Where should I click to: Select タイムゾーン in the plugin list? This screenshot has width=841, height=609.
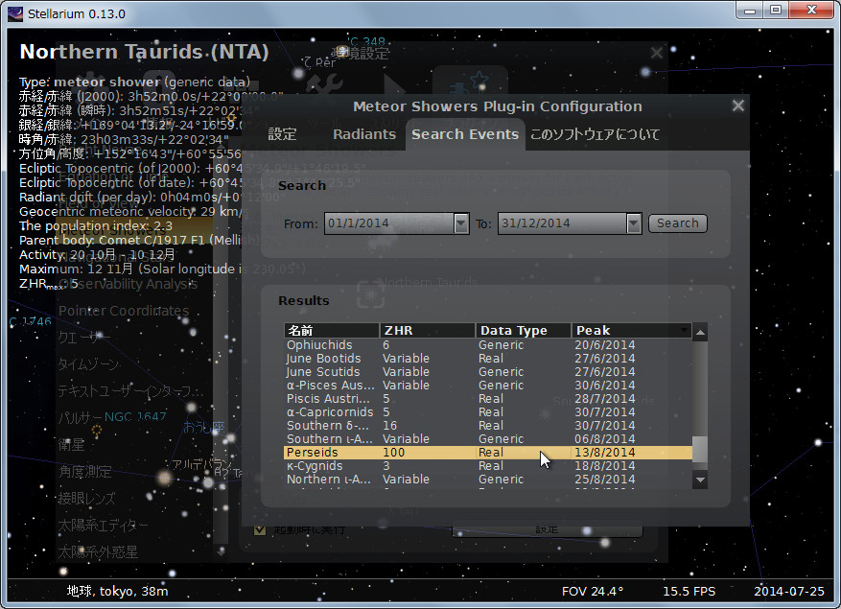88,364
